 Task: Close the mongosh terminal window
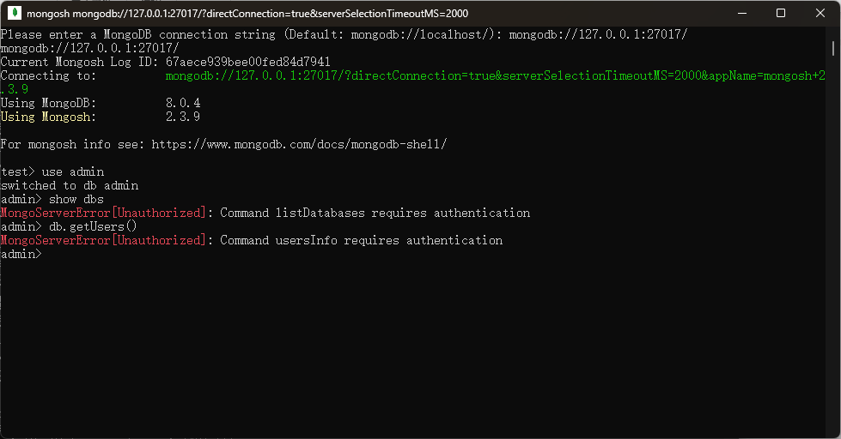(x=820, y=14)
